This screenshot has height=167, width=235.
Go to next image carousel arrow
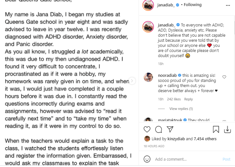[132, 81]
